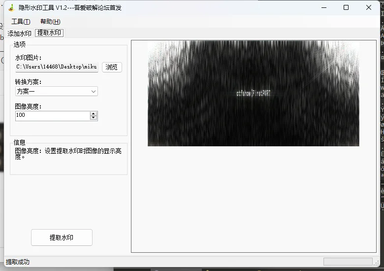This screenshot has width=384, height=271.
Task: Open the 帮助(H) menu
Action: click(50, 22)
